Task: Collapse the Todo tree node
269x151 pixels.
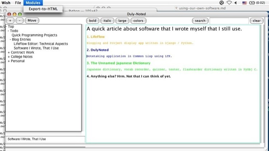Action: point(8,31)
